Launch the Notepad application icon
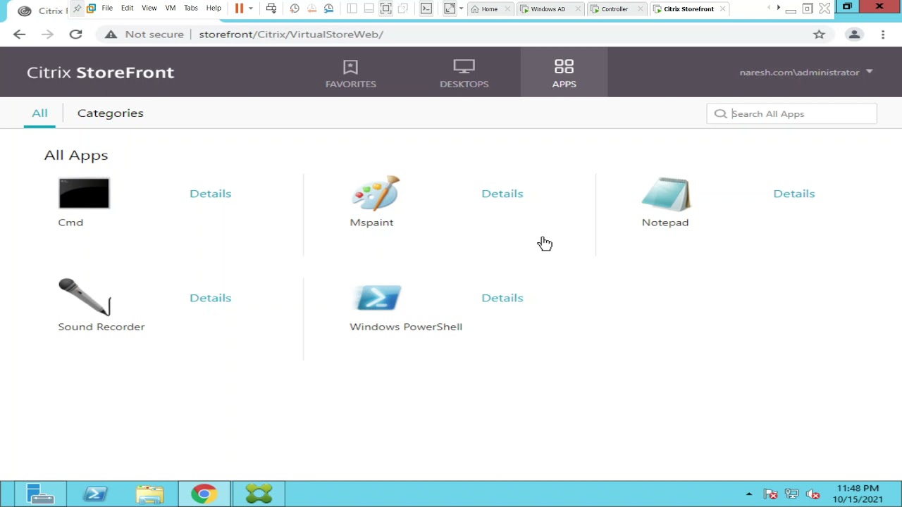The image size is (902, 507). click(667, 194)
